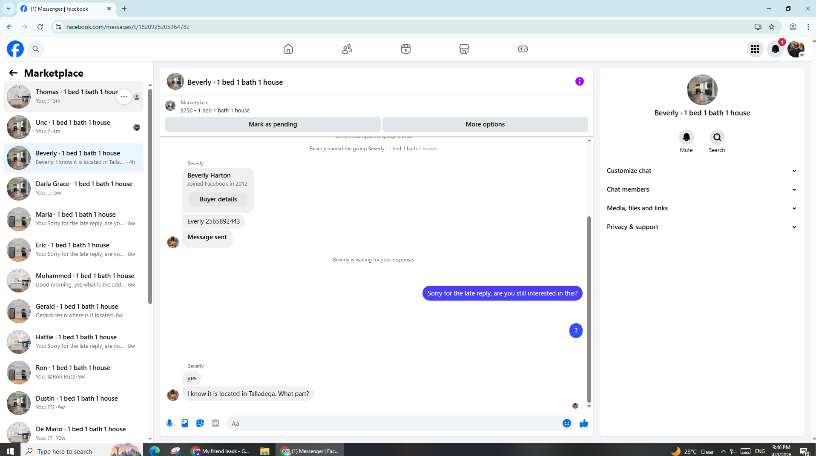Open the Marketplace storefront icon
This screenshot has height=456, width=816.
[464, 49]
